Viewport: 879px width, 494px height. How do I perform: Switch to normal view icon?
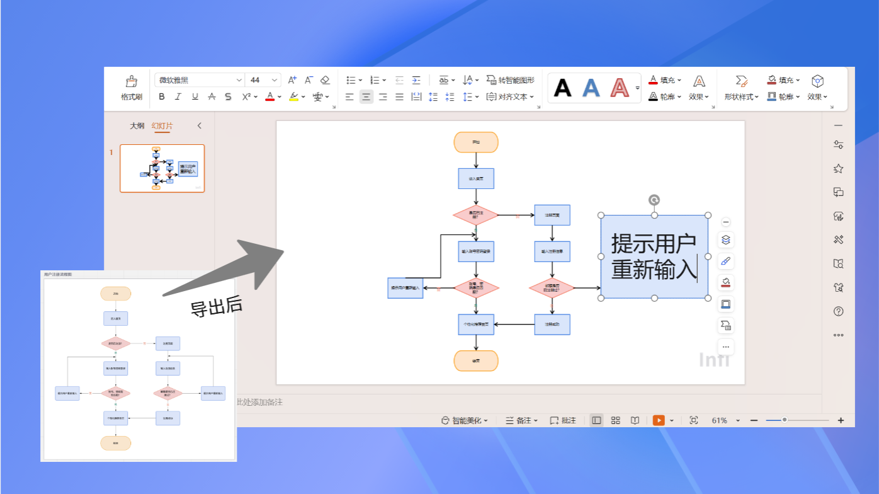[596, 420]
